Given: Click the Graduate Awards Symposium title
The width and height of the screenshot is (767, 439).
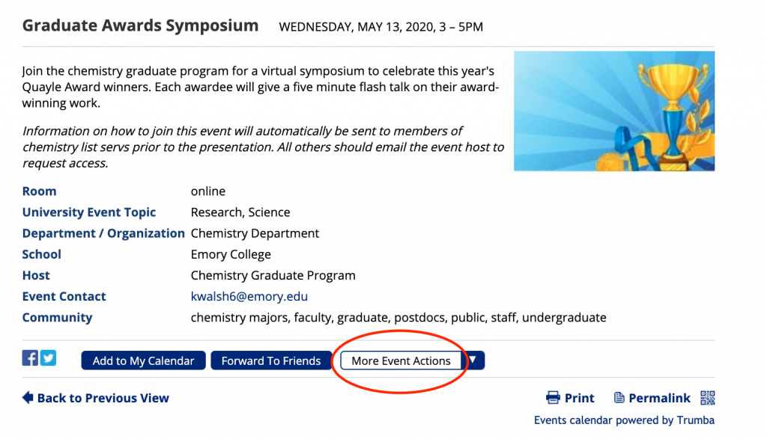Looking at the screenshot, I should pyautogui.click(x=140, y=25).
